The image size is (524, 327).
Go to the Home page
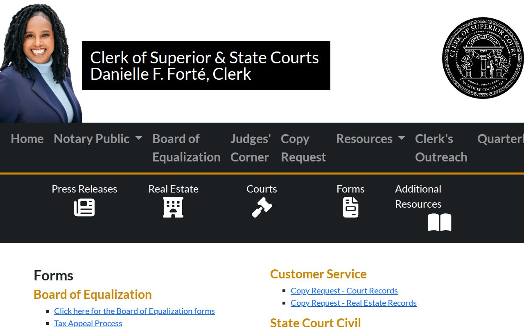pos(27,139)
